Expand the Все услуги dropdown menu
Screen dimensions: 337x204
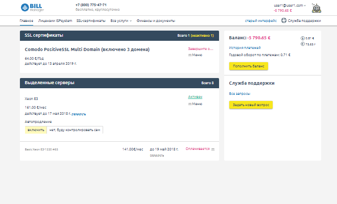point(121,21)
